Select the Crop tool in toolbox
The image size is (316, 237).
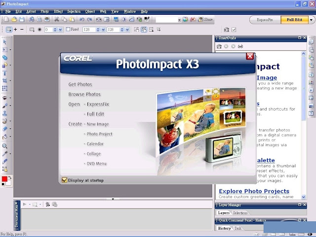4,80
